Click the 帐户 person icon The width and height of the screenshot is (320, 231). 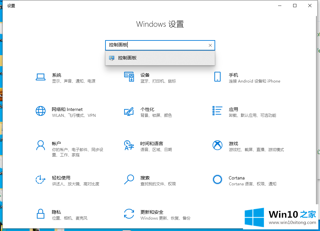(41, 145)
